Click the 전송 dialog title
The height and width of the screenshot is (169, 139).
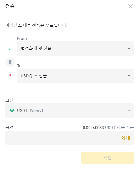[x=10, y=6]
